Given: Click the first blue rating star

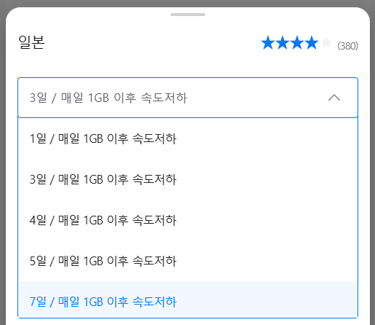Looking at the screenshot, I should click(268, 43).
